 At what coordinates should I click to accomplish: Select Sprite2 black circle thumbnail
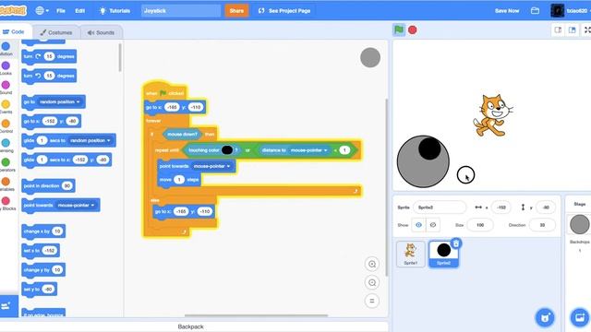click(443, 255)
